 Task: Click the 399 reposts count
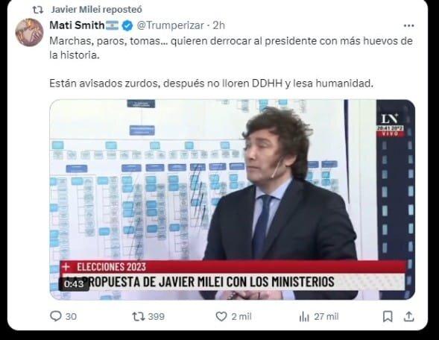[x=157, y=317]
